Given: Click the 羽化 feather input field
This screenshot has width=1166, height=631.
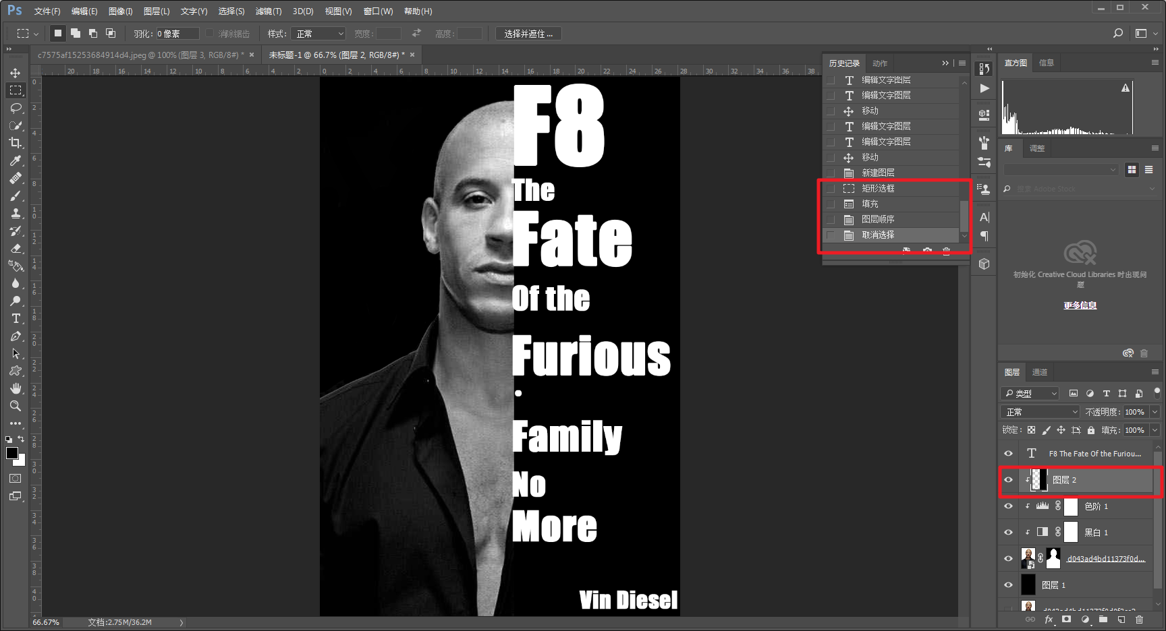Looking at the screenshot, I should point(177,34).
